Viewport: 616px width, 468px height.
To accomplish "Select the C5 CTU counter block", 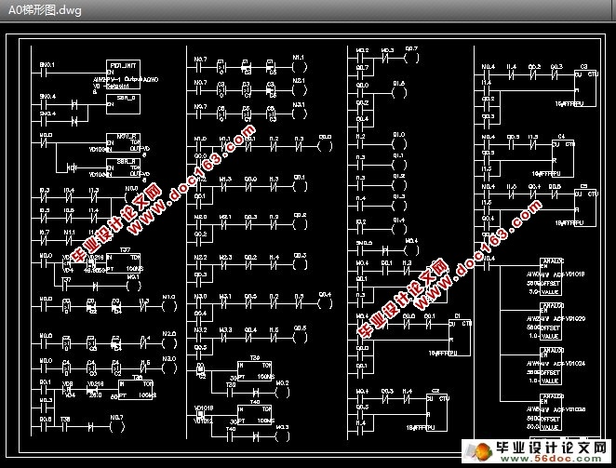I will (585, 208).
